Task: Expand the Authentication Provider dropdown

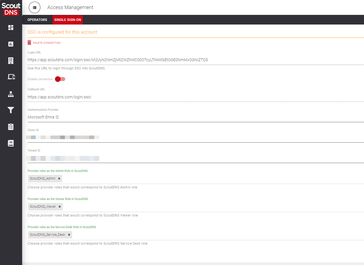Action: (x=196, y=117)
